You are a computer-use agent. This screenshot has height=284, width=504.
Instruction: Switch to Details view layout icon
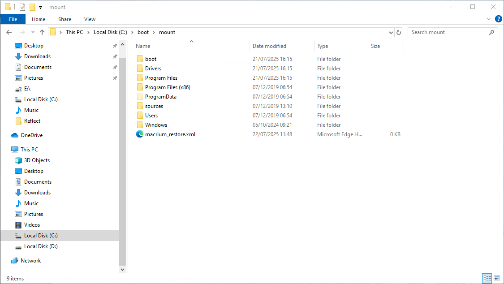coord(487,278)
